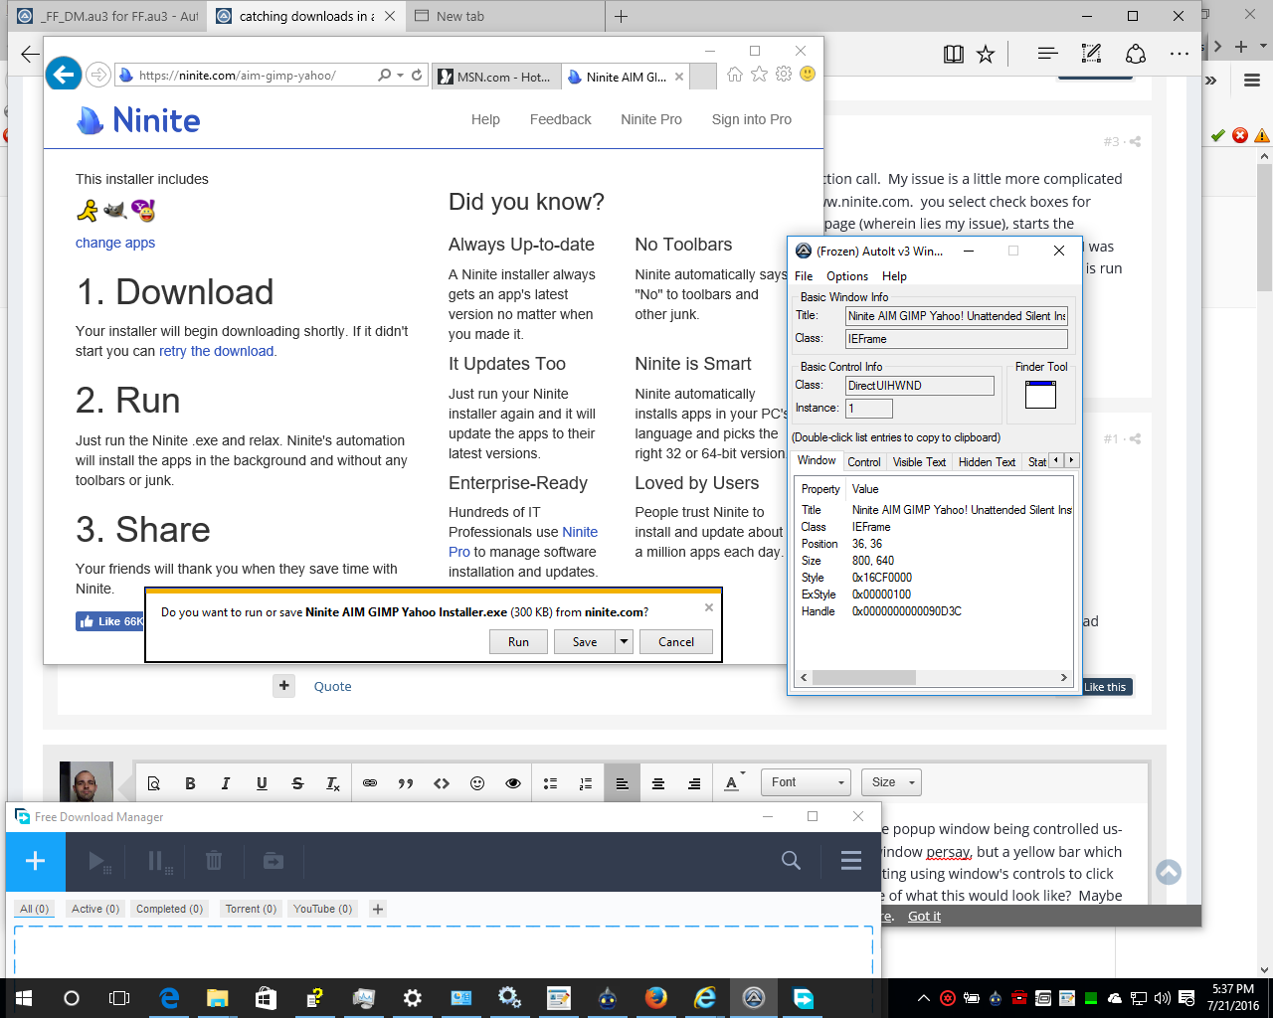This screenshot has width=1273, height=1018.
Task: Click 'Sign into Pro' link
Action: click(x=752, y=119)
